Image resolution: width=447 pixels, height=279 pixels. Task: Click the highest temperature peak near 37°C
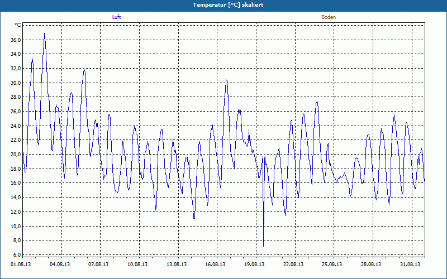tap(45, 33)
